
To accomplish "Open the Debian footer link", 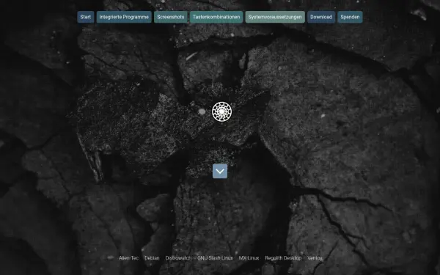I will 152,258.
